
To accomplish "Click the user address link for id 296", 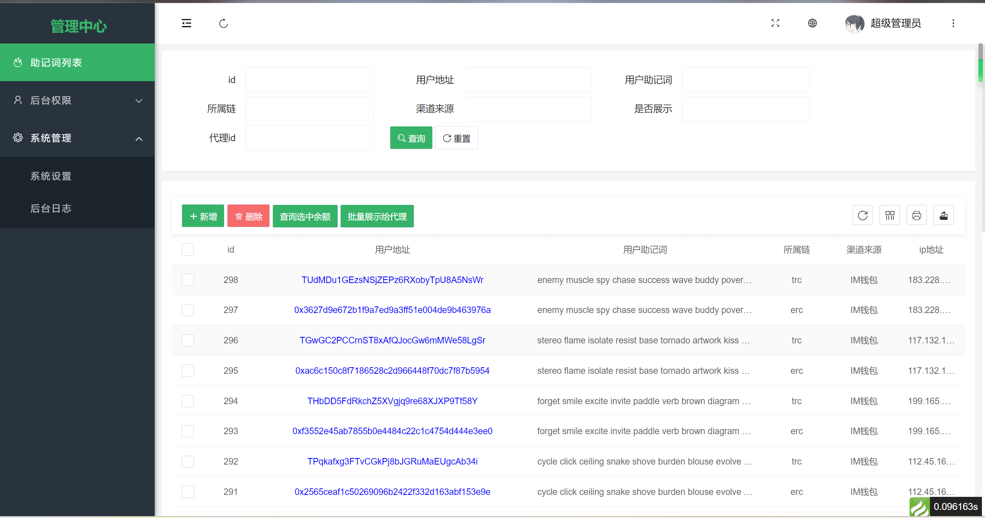I will pyautogui.click(x=391, y=340).
